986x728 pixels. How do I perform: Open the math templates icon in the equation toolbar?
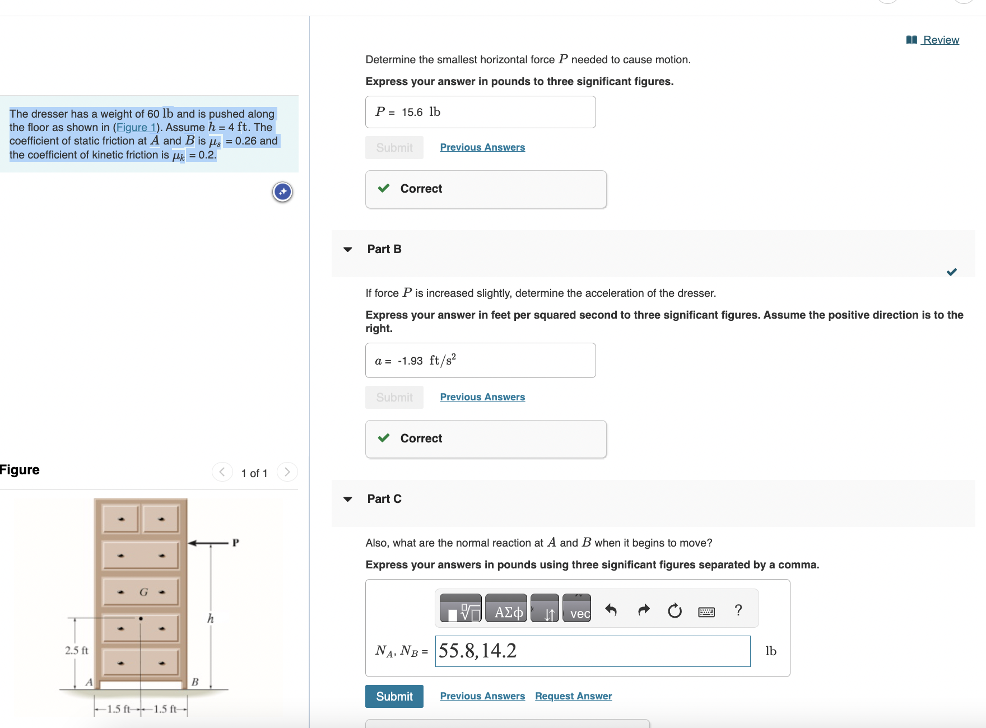point(461,609)
